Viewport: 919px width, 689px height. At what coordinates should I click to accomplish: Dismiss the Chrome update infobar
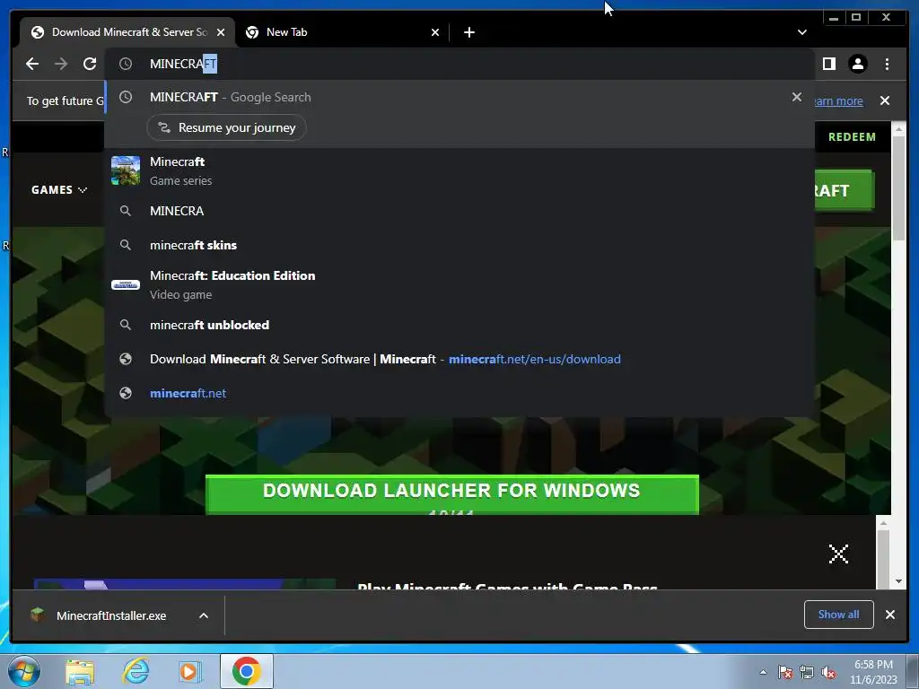pyautogui.click(x=885, y=100)
